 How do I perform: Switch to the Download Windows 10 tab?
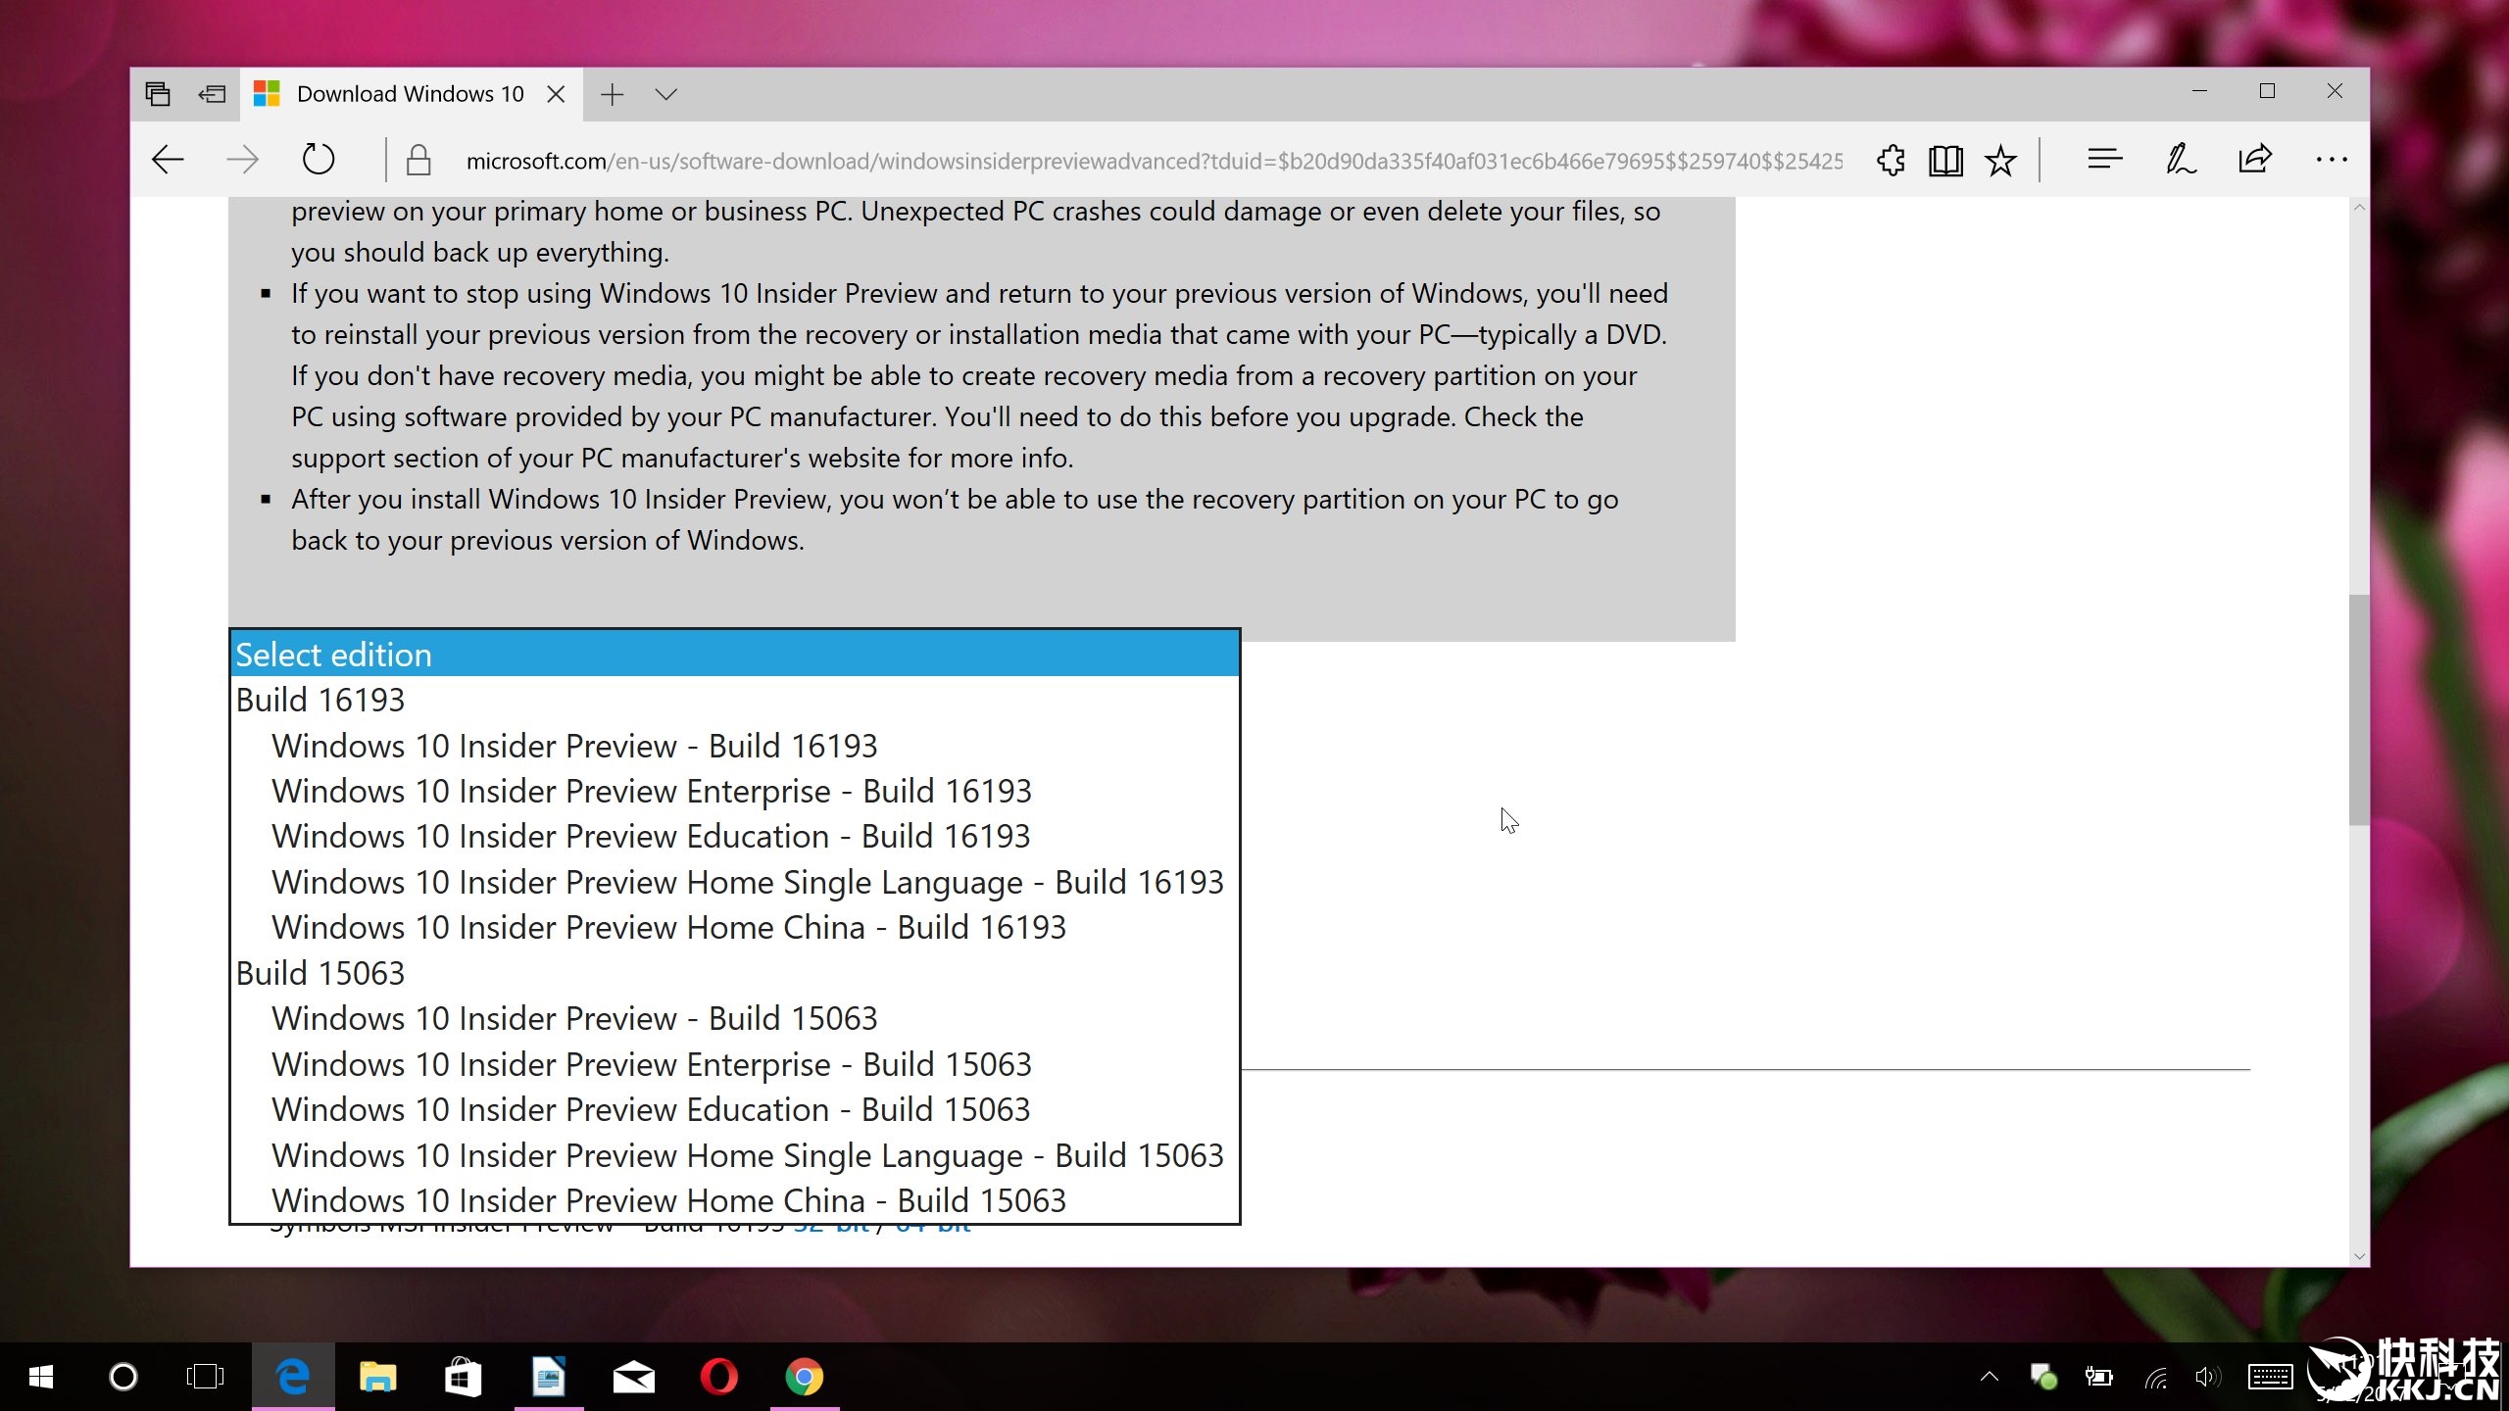tap(410, 94)
